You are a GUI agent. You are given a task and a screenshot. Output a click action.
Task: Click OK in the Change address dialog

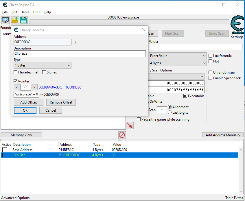coord(25,110)
